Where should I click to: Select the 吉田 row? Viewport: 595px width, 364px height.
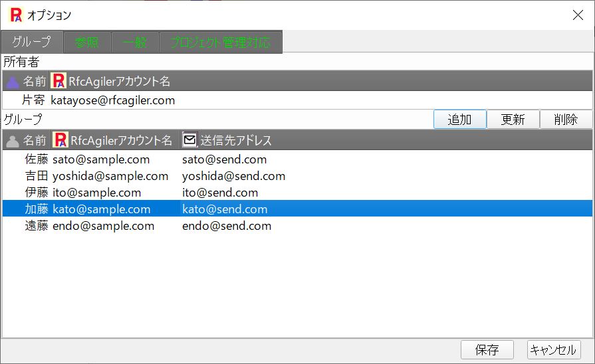[298, 176]
